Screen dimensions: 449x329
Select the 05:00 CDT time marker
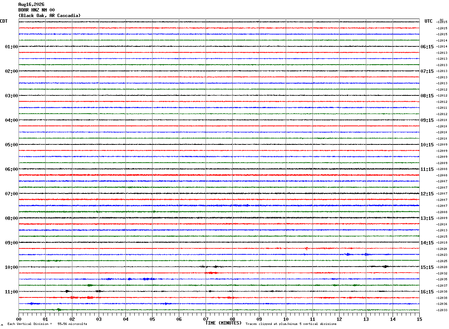click(x=12, y=145)
